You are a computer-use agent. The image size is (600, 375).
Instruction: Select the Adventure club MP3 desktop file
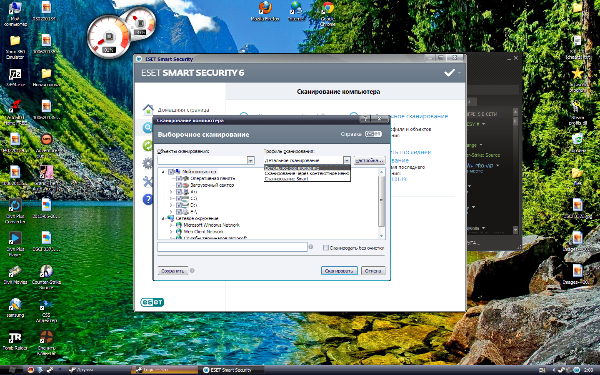pyautogui.click(x=46, y=145)
